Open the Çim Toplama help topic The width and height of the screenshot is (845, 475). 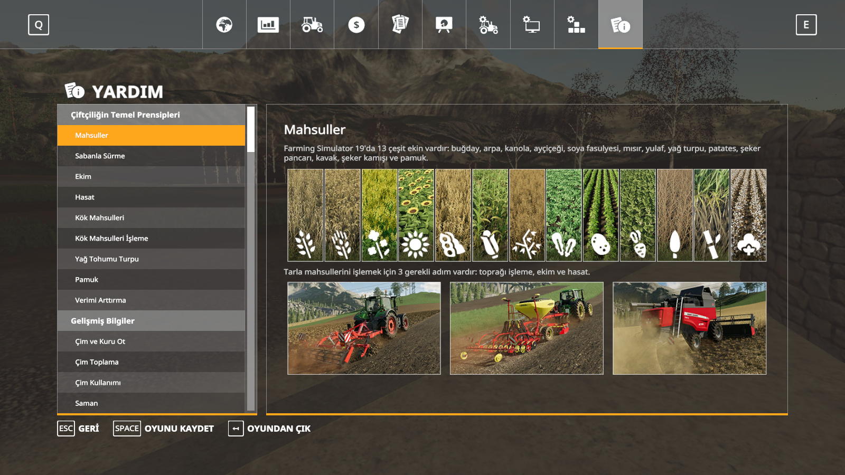[x=151, y=362]
